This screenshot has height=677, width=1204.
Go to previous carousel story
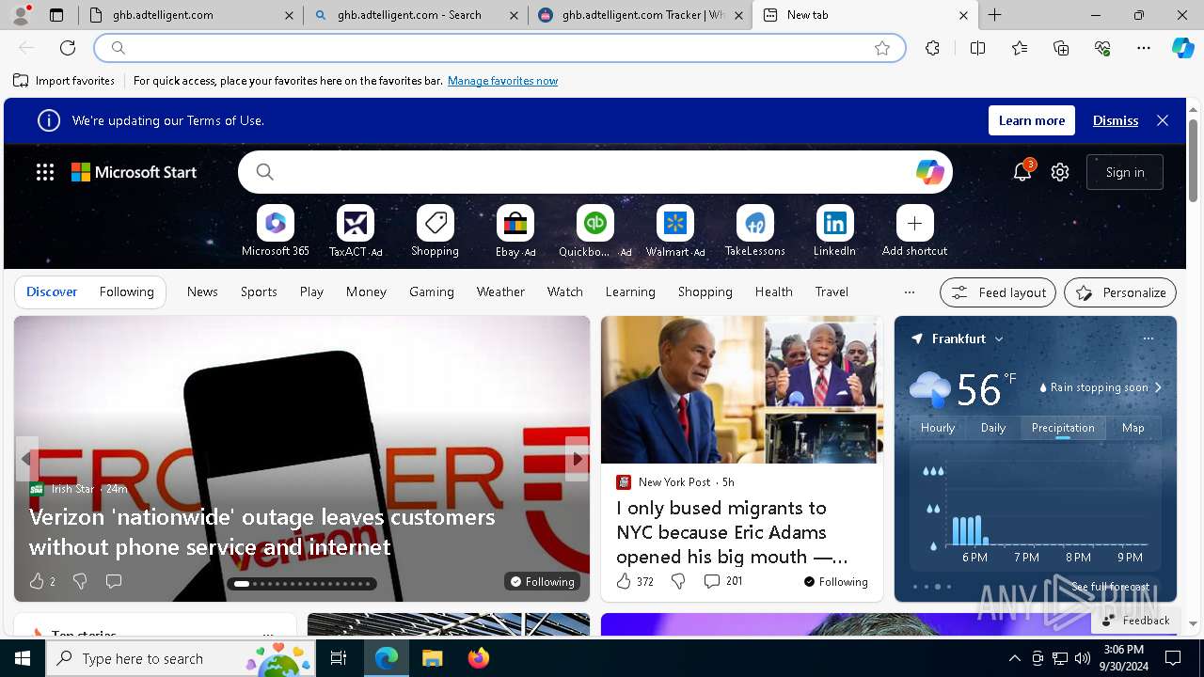[26, 459]
